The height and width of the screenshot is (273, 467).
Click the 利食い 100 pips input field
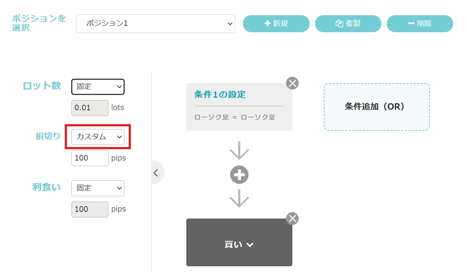(x=90, y=209)
